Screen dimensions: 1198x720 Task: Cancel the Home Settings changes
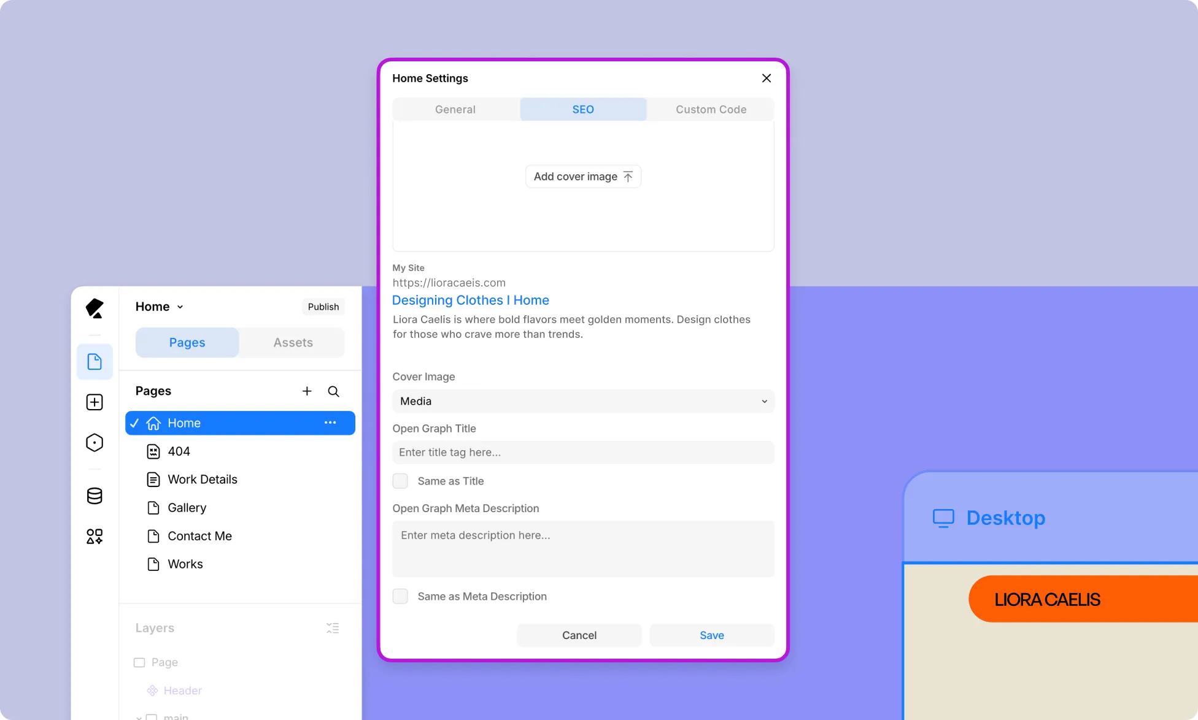pyautogui.click(x=579, y=635)
